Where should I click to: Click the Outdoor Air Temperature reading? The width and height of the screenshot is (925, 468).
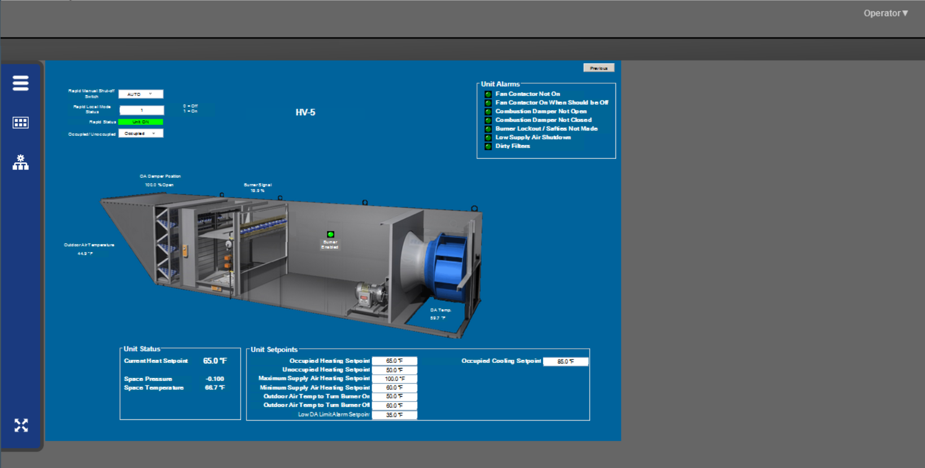85,254
